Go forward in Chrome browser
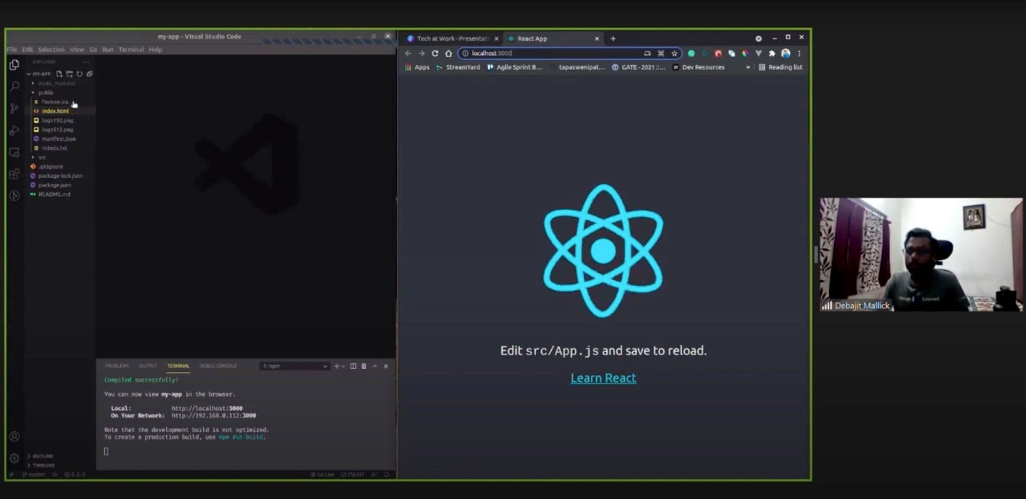1026x499 pixels. coord(421,53)
